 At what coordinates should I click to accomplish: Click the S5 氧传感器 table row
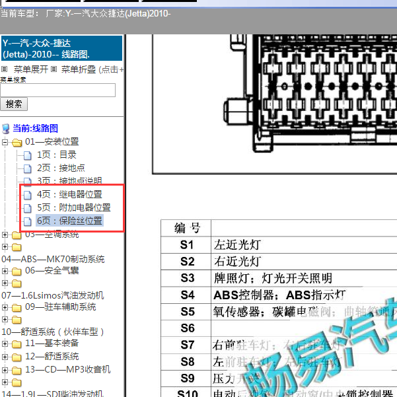pyautogui.click(x=279, y=312)
